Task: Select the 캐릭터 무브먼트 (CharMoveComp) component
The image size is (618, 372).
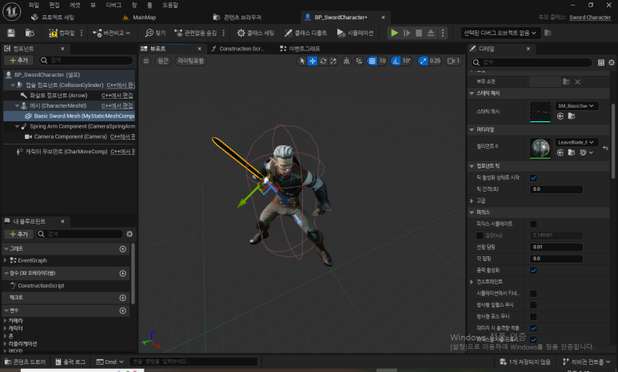Action: pyautogui.click(x=70, y=152)
